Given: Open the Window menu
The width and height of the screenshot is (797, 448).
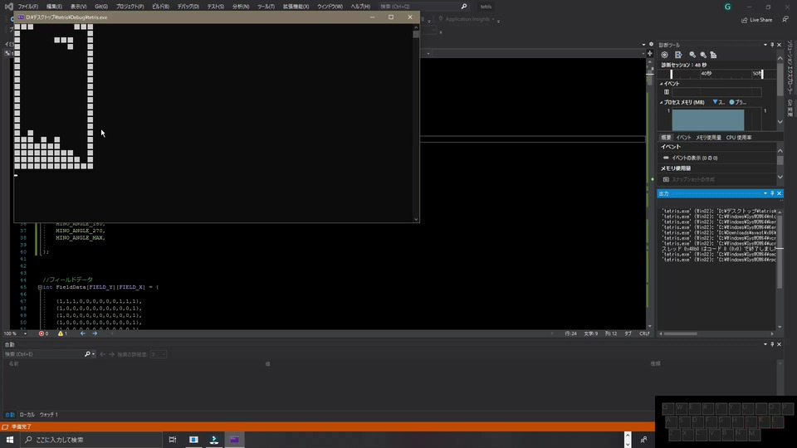Looking at the screenshot, I should 330,7.
